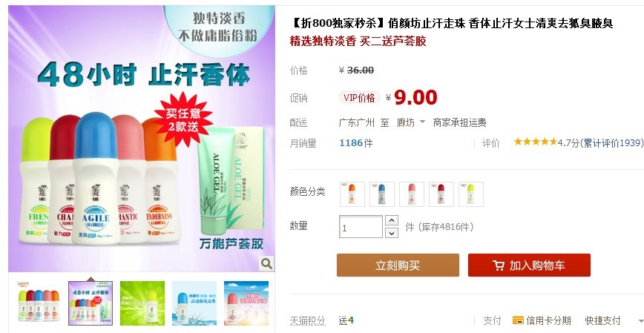Click the 立刻购买 buy now button
Image resolution: width=644 pixels, height=333 pixels.
click(x=398, y=266)
